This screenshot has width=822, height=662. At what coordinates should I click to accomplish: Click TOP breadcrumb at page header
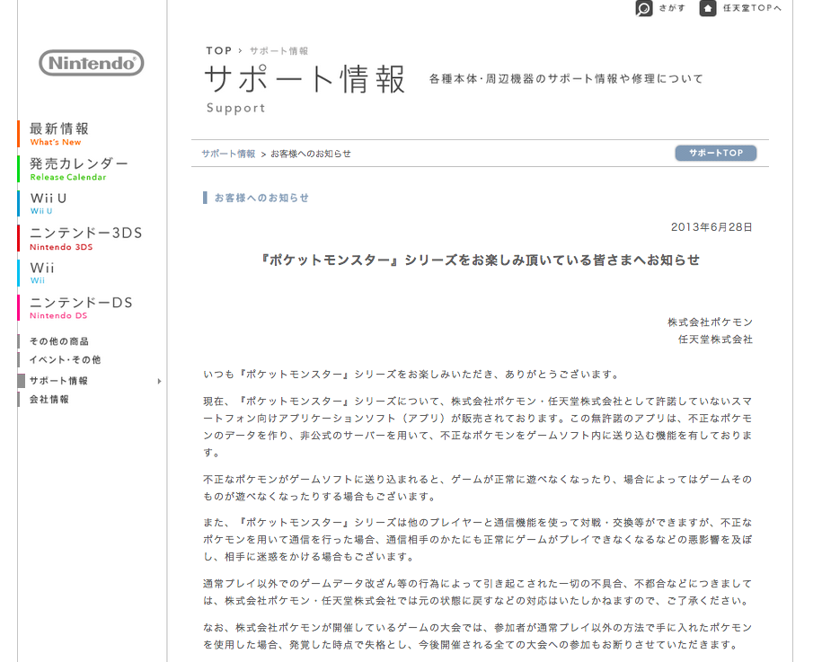click(218, 51)
